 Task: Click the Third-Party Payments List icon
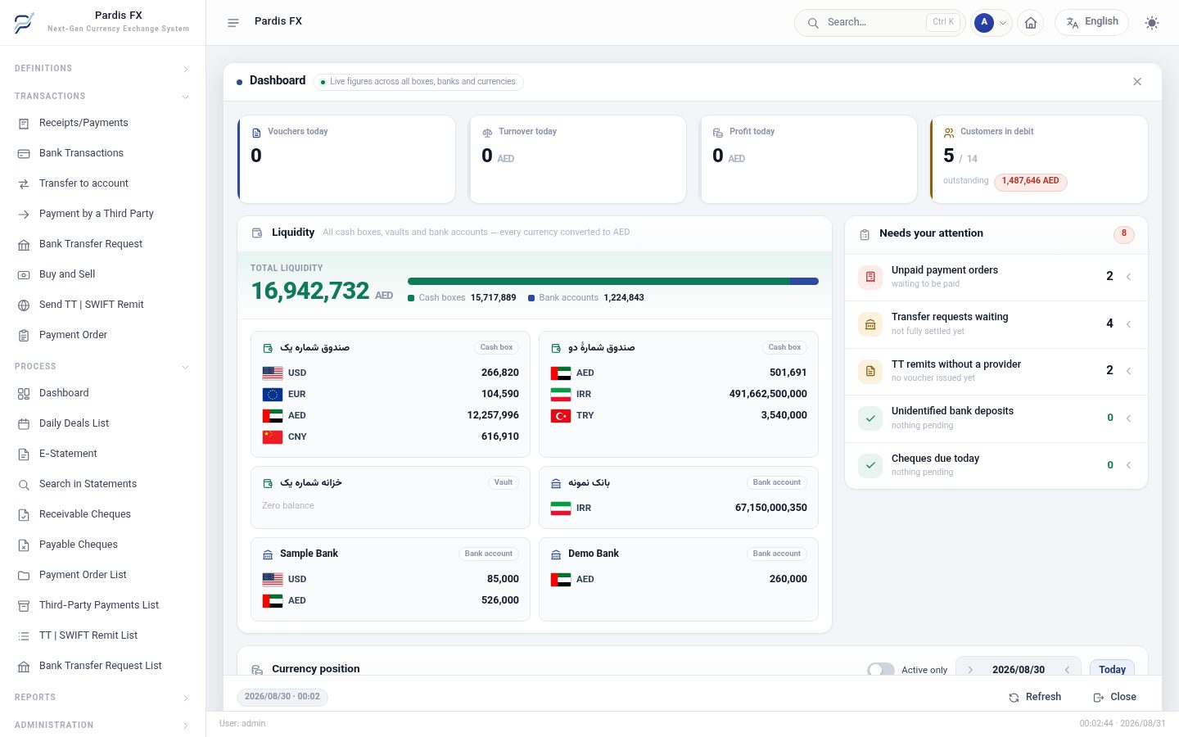pyautogui.click(x=24, y=606)
